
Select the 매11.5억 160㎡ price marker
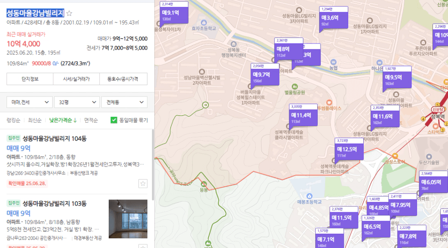[344, 218]
